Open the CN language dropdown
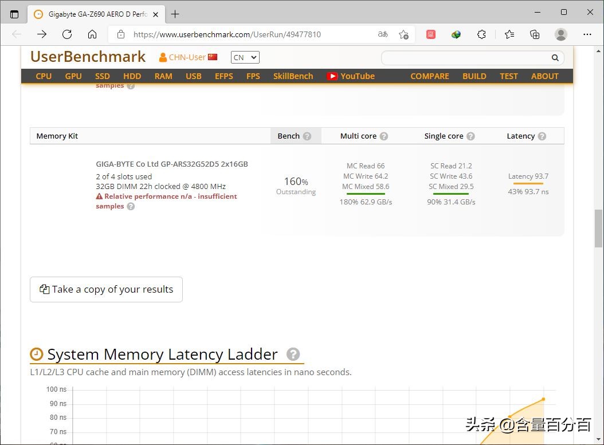The image size is (604, 445). (x=245, y=57)
